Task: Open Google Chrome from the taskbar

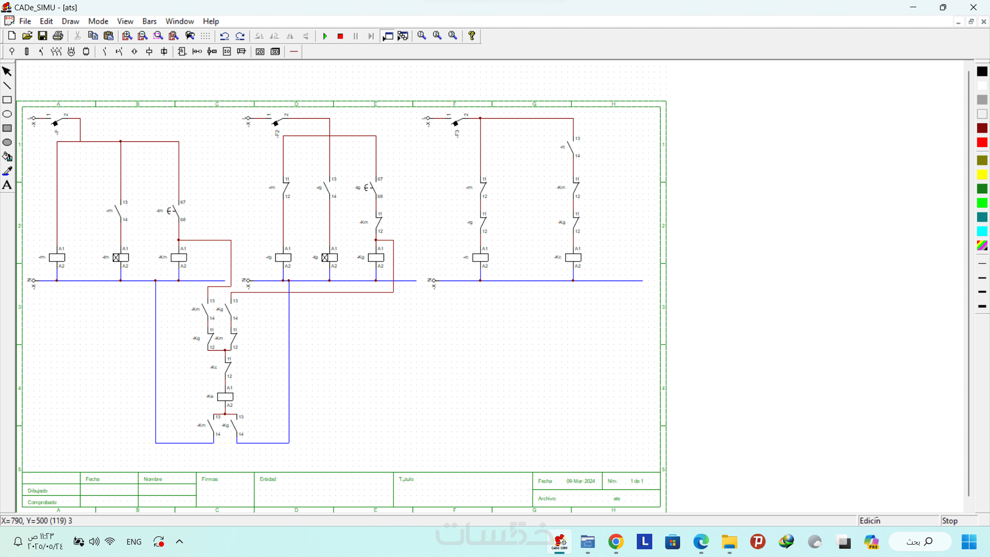Action: 616,542
